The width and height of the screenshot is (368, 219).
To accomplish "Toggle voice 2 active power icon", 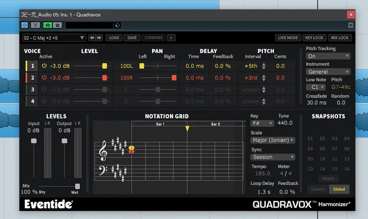I will coord(44,78).
